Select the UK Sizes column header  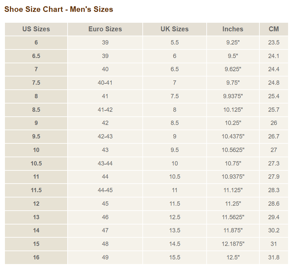pos(175,29)
